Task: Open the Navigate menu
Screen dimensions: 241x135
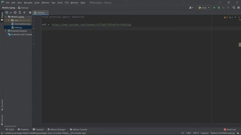Action: click(28, 3)
